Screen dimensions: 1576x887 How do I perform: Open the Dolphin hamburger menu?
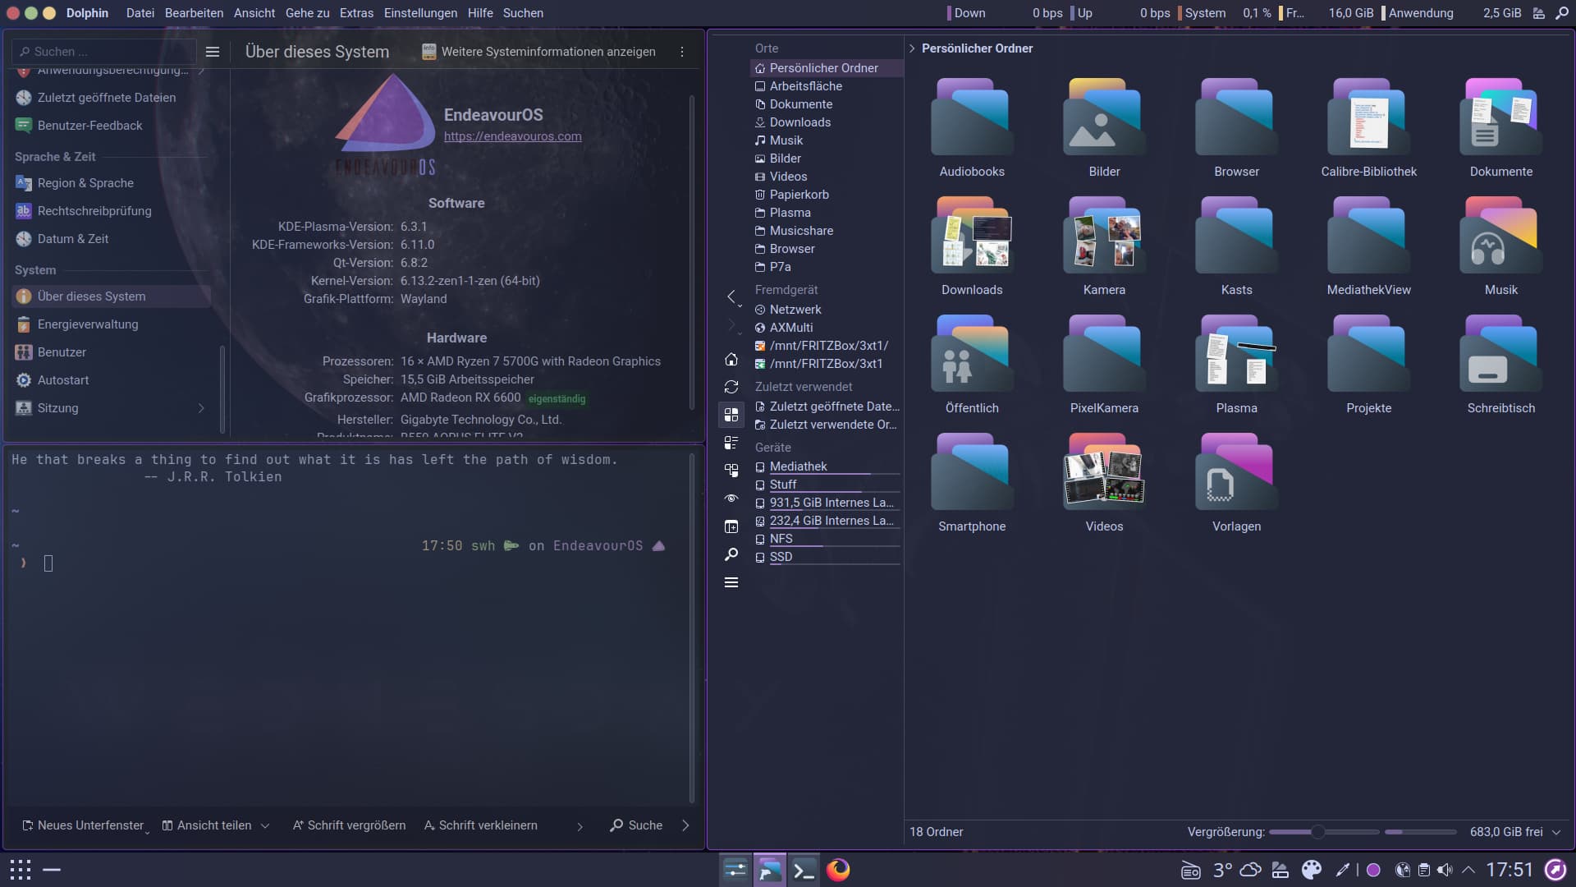click(731, 582)
